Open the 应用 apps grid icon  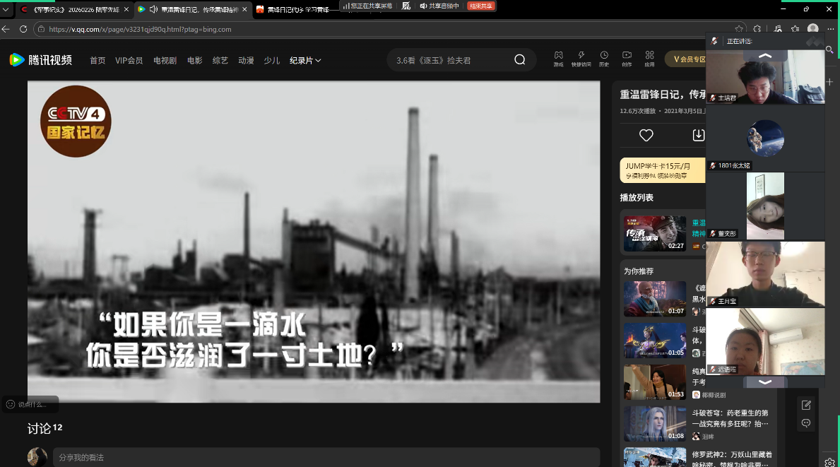[649, 56]
